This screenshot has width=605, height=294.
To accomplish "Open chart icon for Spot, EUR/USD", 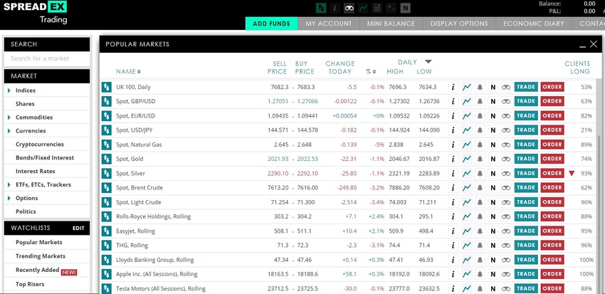I will (467, 116).
